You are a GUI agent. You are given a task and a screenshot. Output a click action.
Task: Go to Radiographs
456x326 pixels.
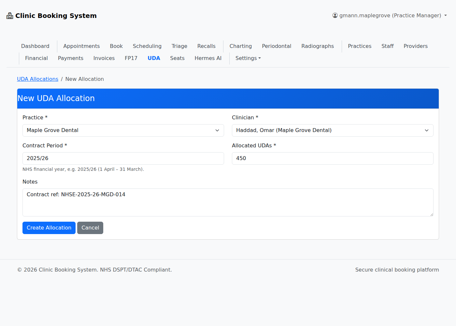[318, 46]
